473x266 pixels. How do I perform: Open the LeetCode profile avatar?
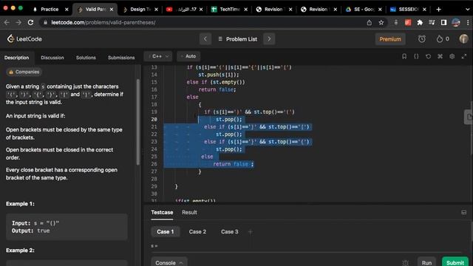463,39
